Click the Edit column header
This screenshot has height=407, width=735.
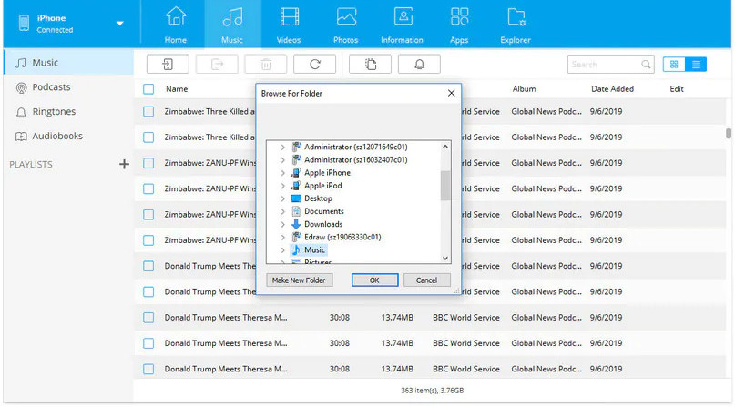click(677, 89)
